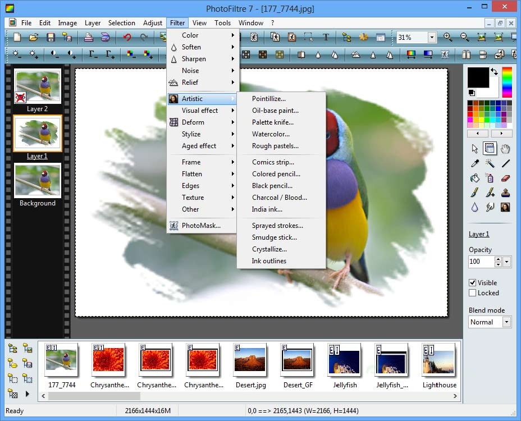Click the Text tool in toolbar
This screenshot has height=421, width=521.
tap(326, 38)
